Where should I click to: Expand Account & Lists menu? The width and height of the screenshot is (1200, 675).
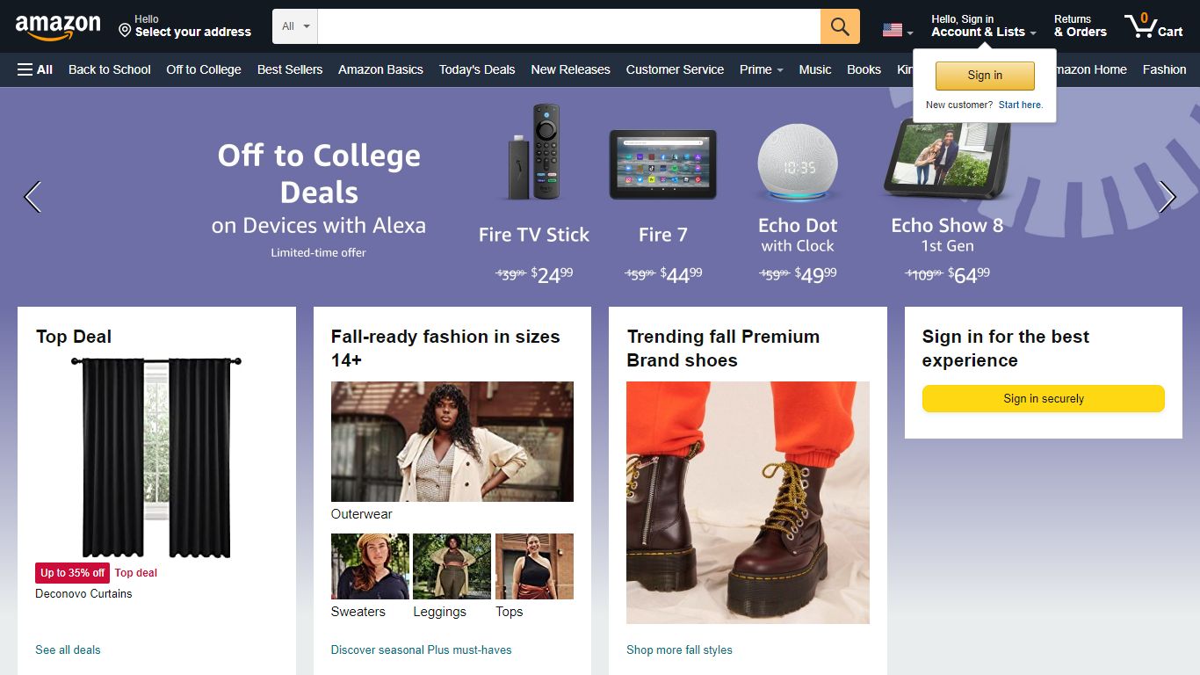(984, 25)
